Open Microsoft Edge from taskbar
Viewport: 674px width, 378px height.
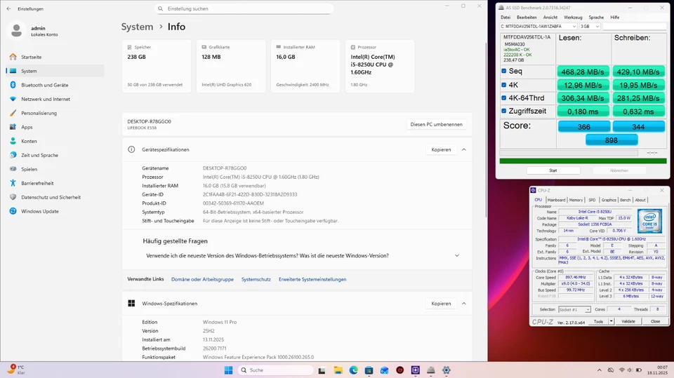[x=353, y=370]
